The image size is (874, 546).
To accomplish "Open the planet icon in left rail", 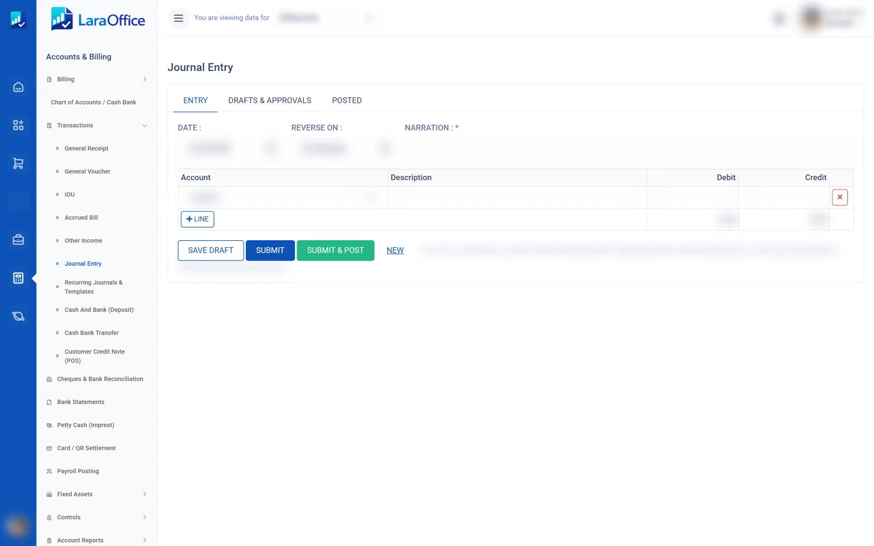I will (18, 316).
